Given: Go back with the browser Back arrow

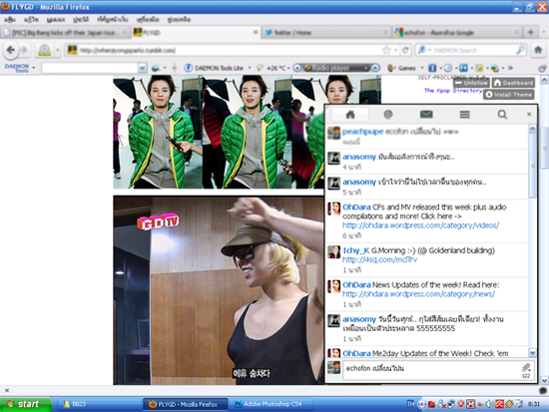Looking at the screenshot, I should coord(11,51).
